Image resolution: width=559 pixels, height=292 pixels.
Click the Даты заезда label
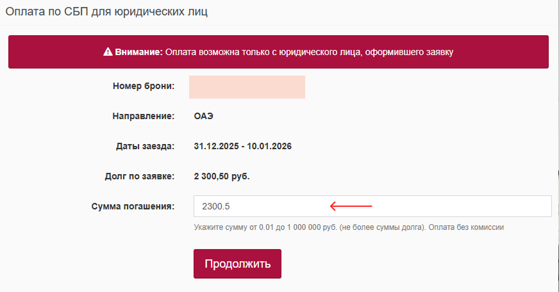pos(145,146)
